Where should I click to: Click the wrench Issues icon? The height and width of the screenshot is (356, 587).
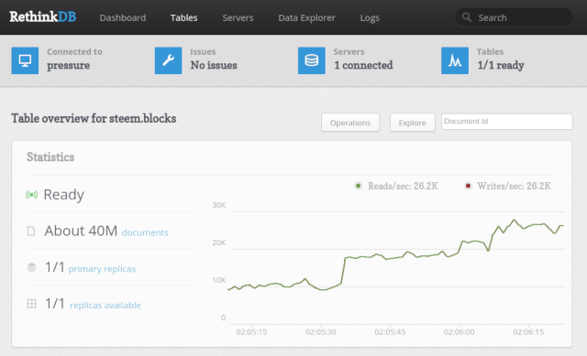168,60
